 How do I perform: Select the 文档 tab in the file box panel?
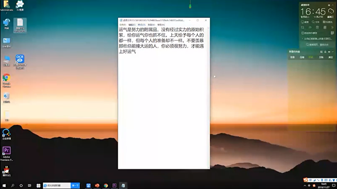(x=321, y=57)
